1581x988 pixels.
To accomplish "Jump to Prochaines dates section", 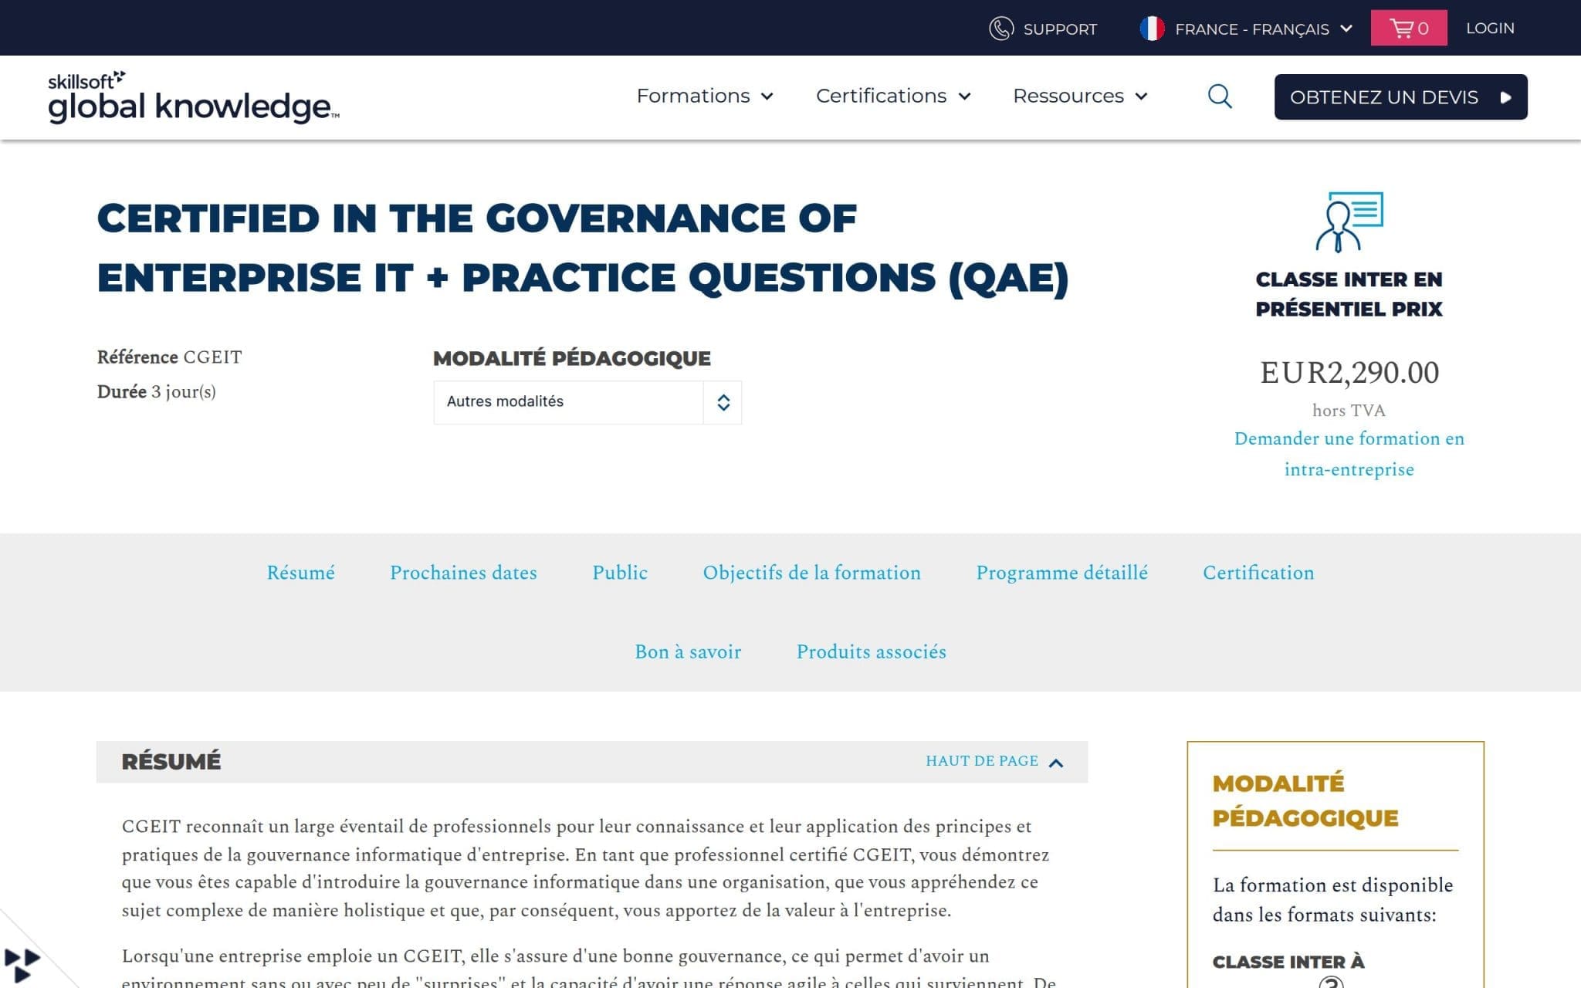I will (463, 573).
